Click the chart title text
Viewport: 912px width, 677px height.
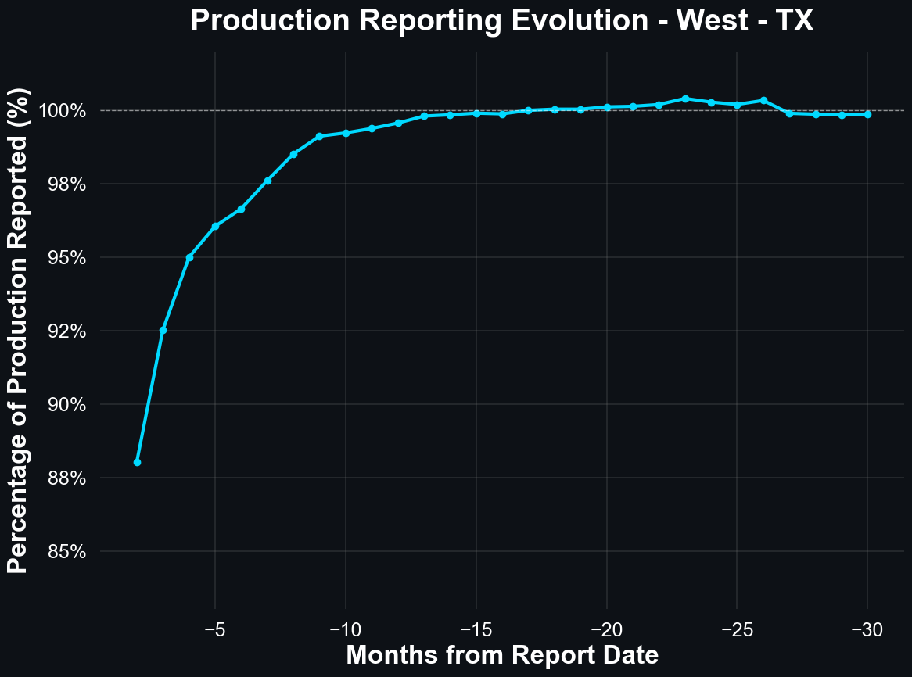502,21
